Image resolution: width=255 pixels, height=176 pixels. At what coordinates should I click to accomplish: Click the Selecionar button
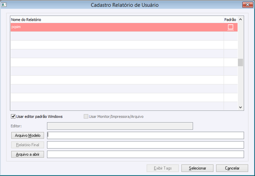click(197, 168)
